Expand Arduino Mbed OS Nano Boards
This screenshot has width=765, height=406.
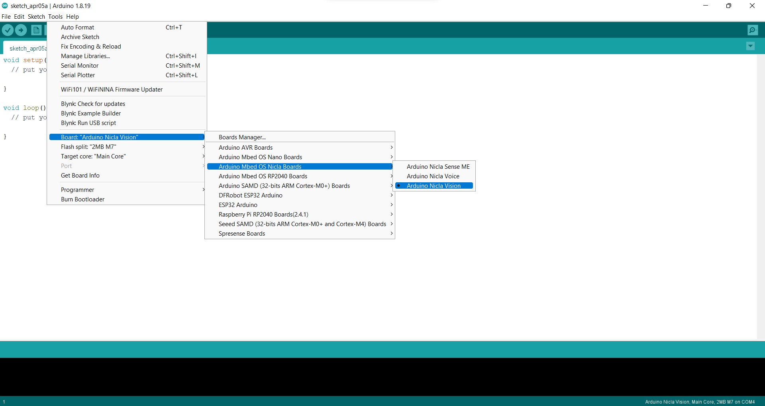300,157
